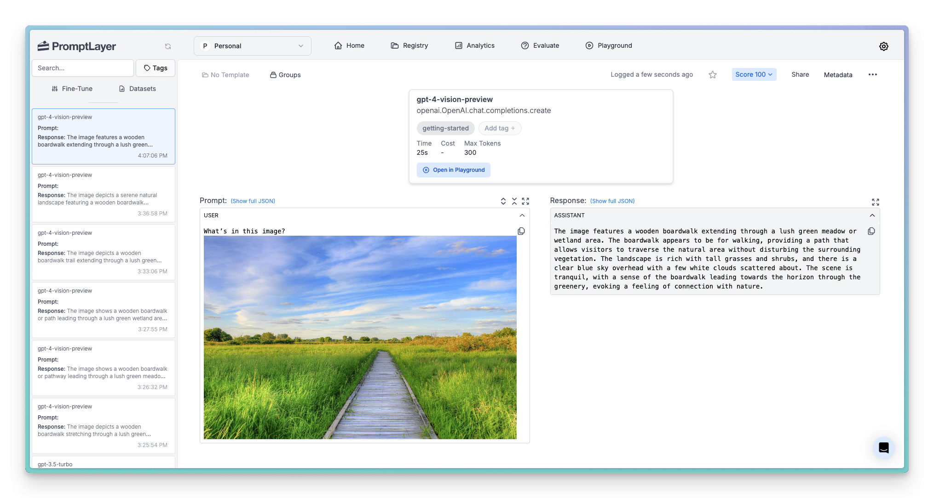Show full JSON for the response
This screenshot has width=934, height=498.
[612, 201]
